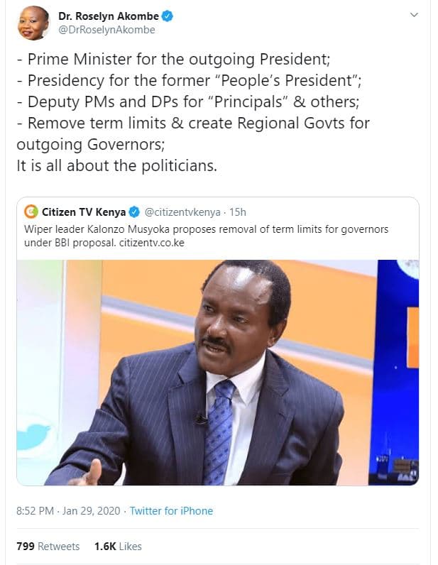View the 1.6K Likes list

coord(117,546)
